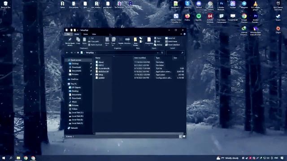Click Paste shortcut in the ribbon
Screen dimensions: 287x161
(95, 45)
